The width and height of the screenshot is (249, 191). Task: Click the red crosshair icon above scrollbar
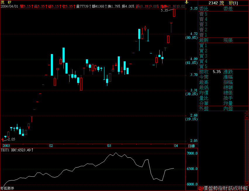click(x=247, y=113)
